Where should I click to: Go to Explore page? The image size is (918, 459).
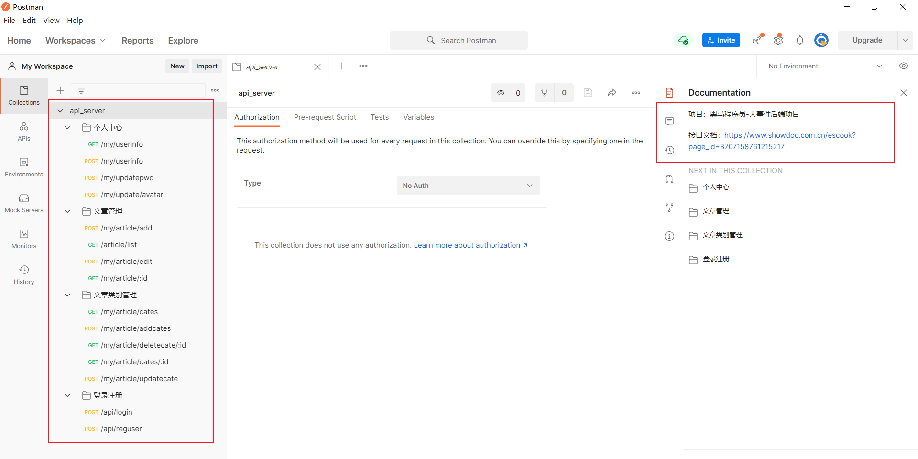(183, 41)
